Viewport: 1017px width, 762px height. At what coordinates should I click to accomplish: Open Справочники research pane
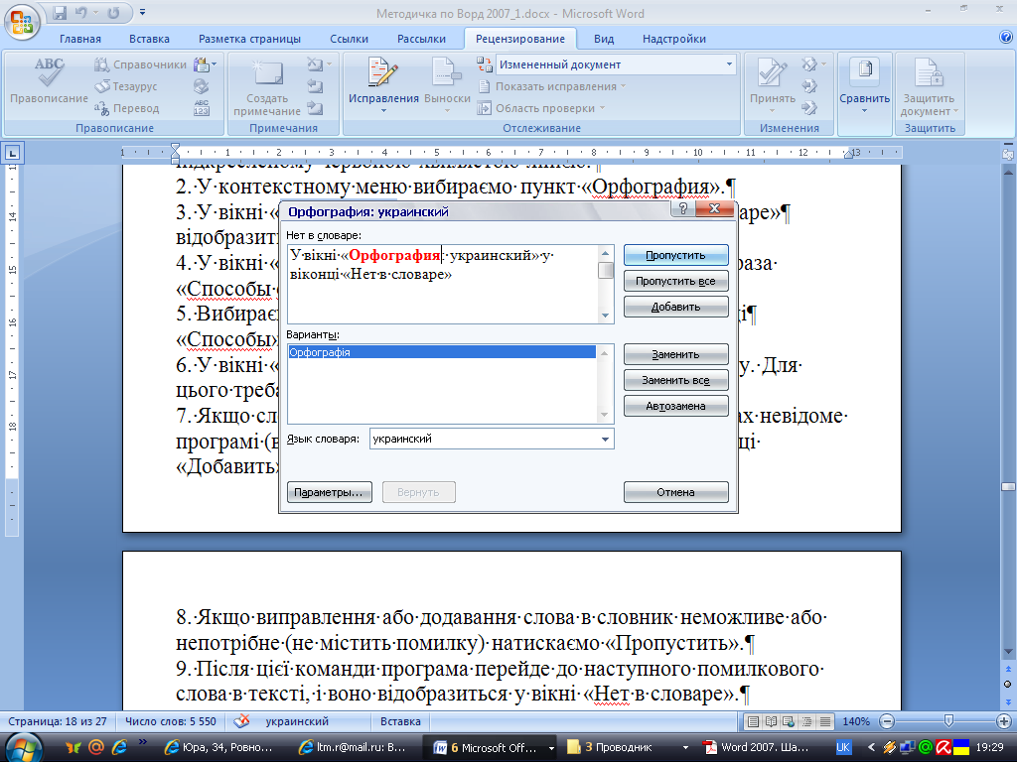point(141,64)
